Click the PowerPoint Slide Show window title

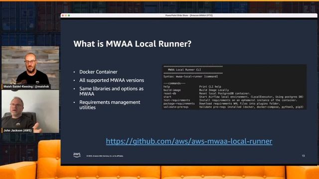[x=189, y=15]
